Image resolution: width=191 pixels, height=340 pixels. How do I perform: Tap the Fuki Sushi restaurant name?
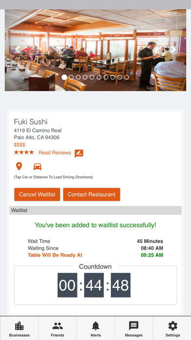pyautogui.click(x=31, y=122)
